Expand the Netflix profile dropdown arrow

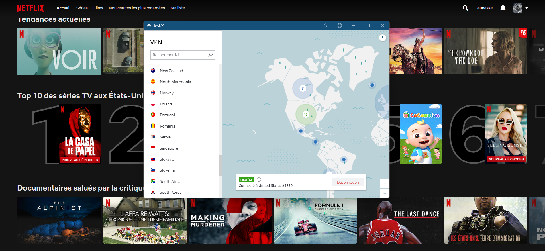(527, 8)
